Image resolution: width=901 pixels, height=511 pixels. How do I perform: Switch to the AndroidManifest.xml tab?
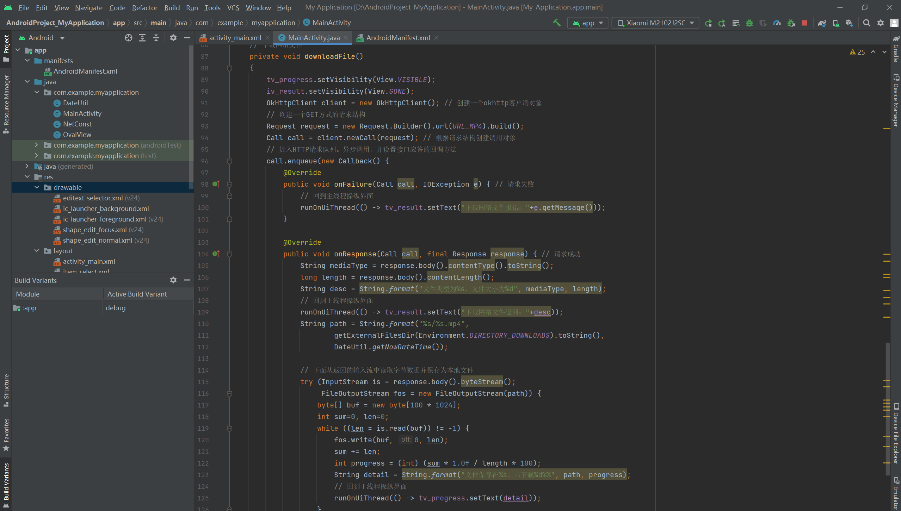pyautogui.click(x=397, y=38)
